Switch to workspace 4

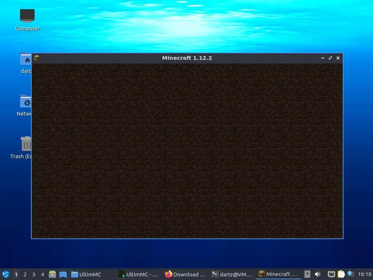point(43,275)
